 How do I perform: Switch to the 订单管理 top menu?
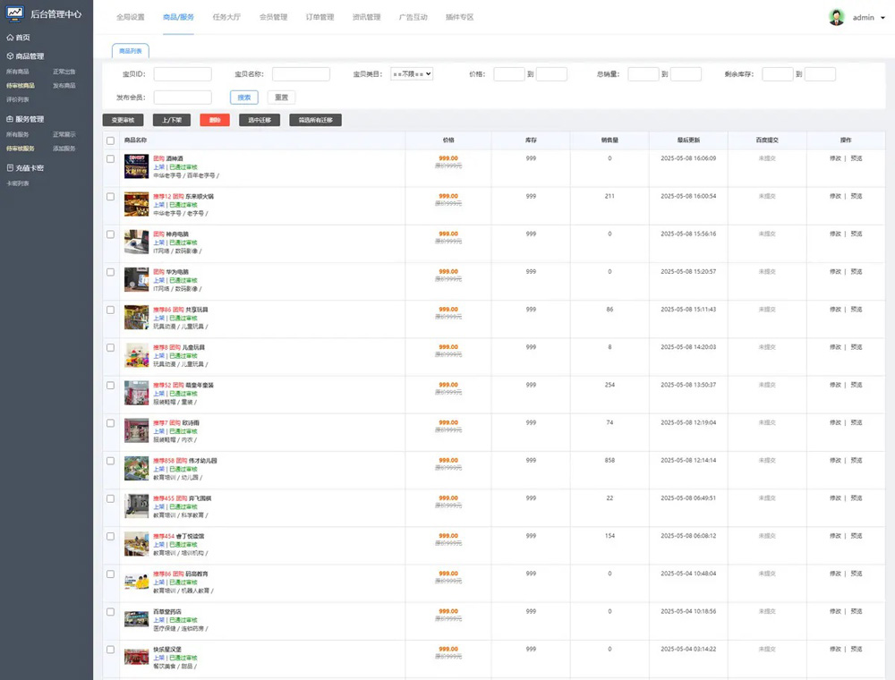(x=320, y=17)
